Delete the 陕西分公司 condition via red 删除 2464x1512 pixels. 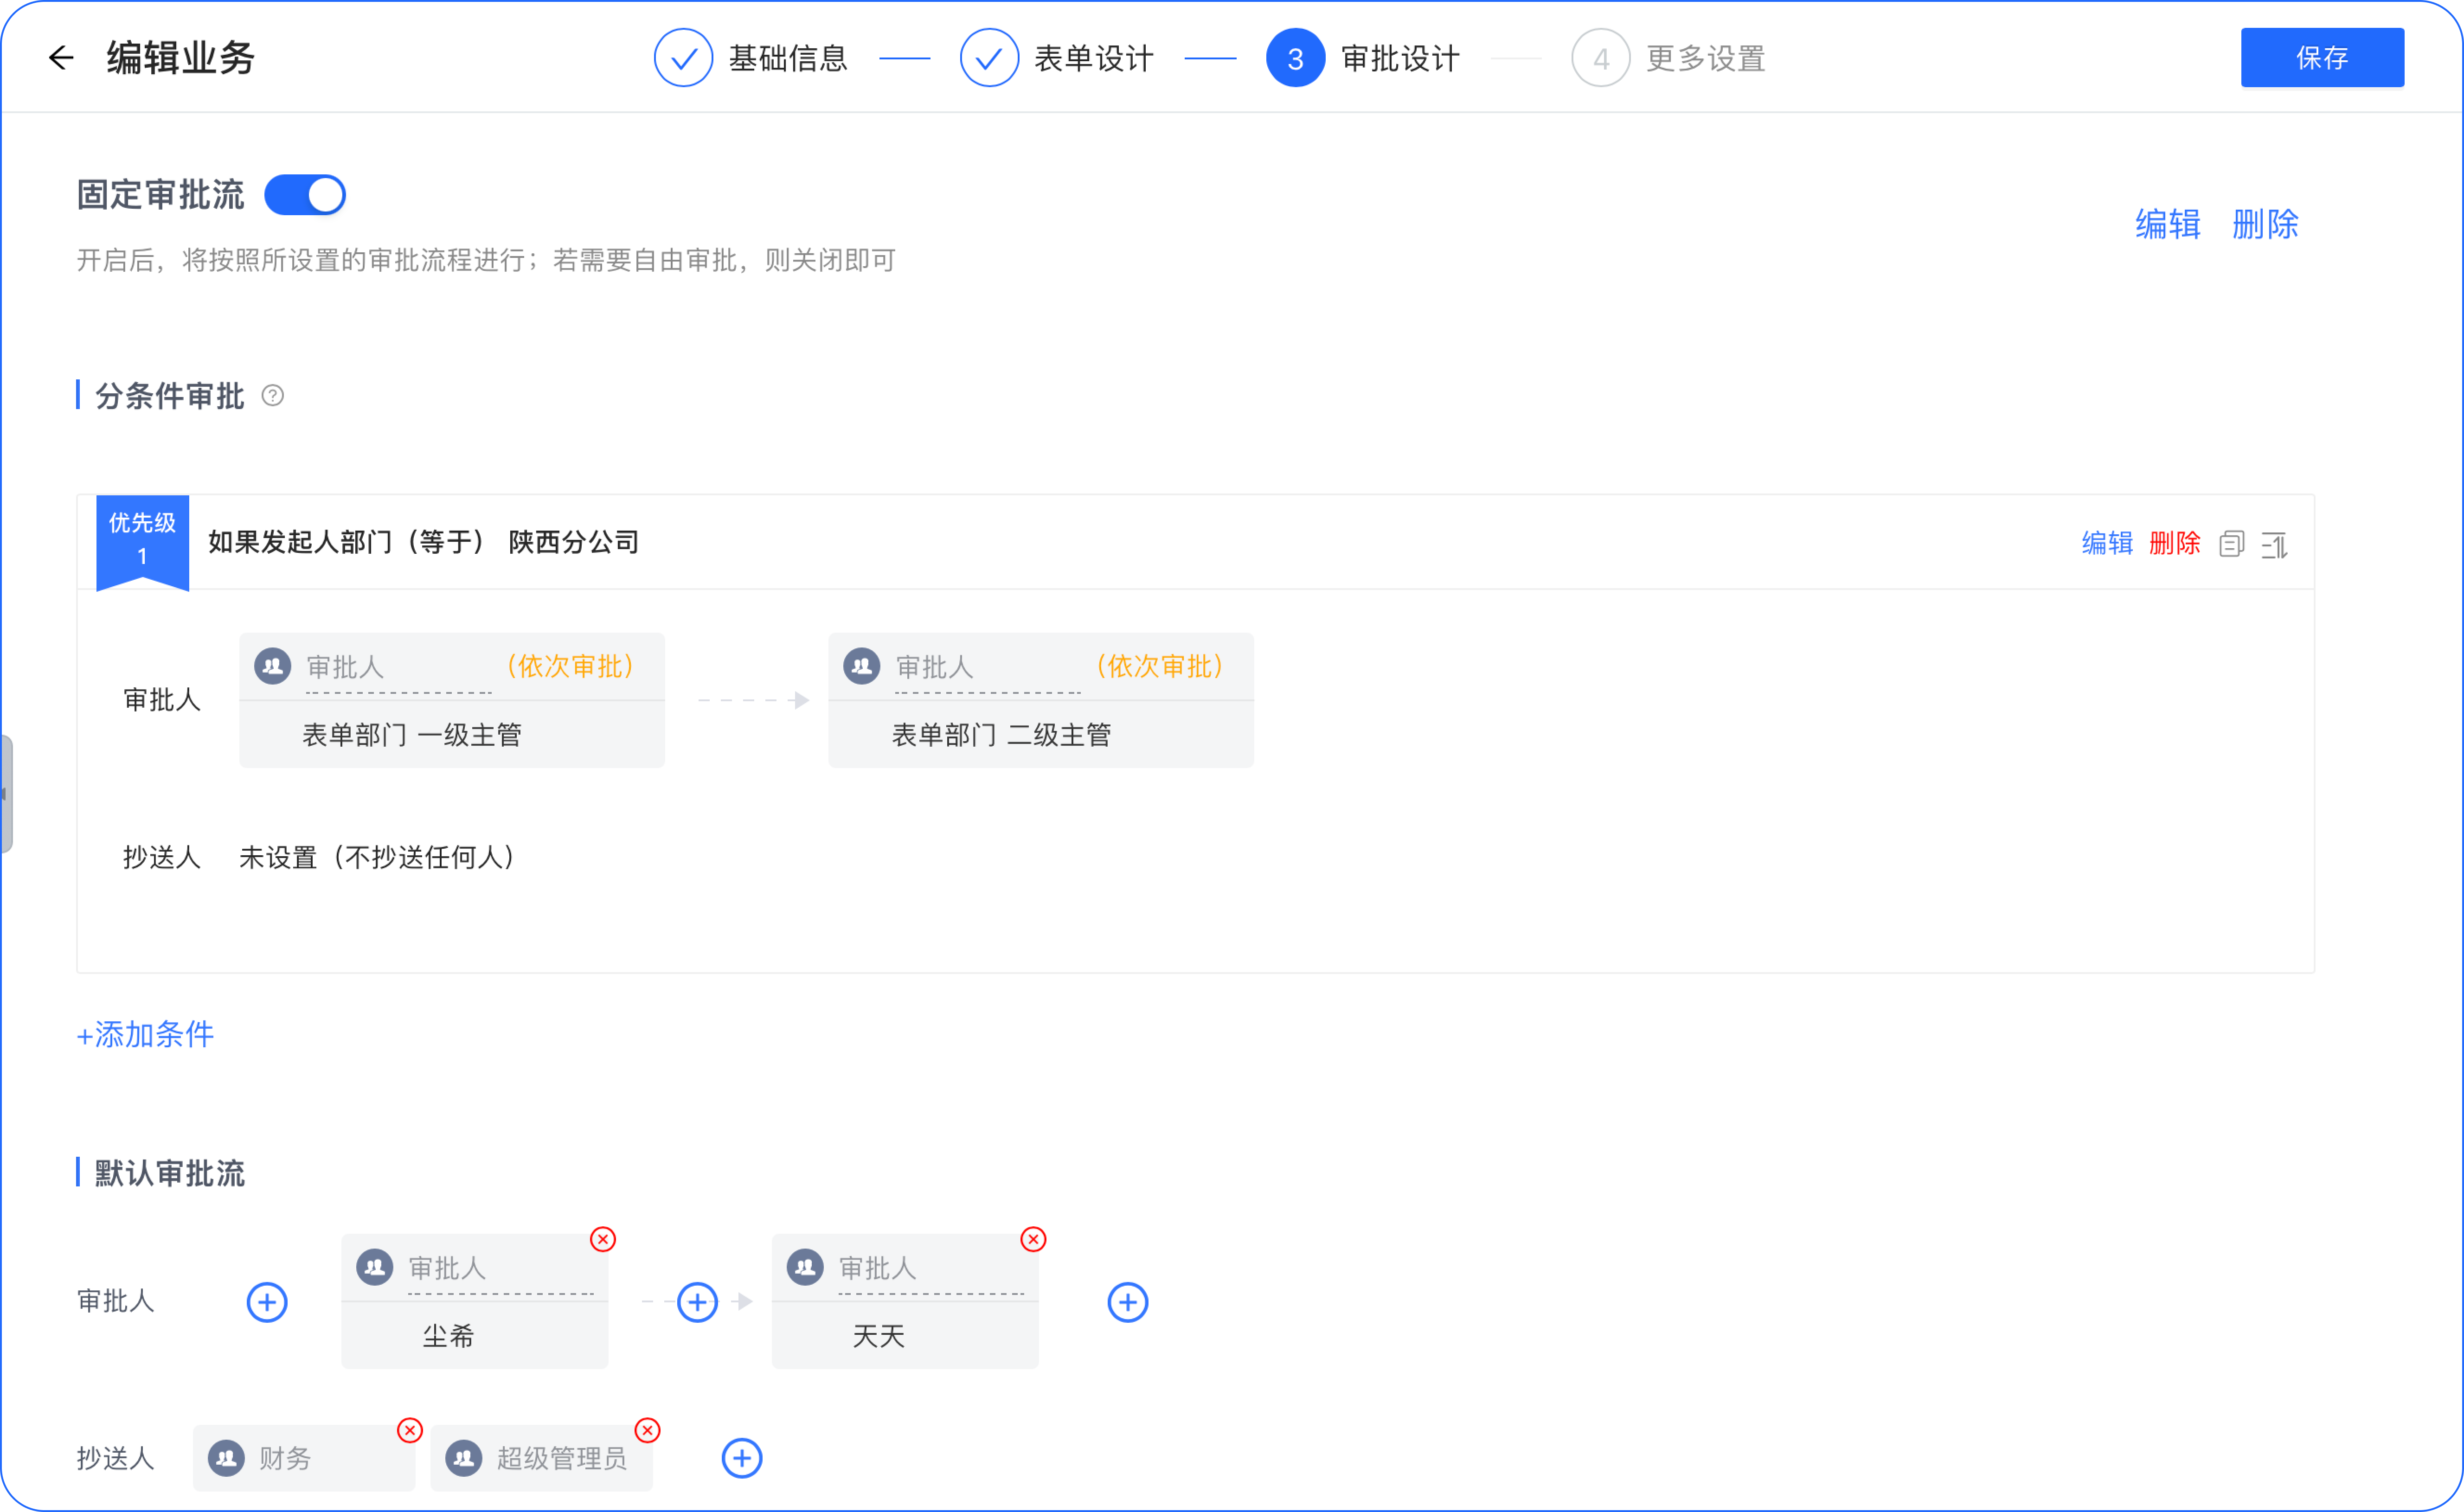[2174, 543]
